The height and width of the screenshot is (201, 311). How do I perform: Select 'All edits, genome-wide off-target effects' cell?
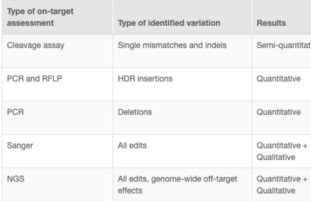pyautogui.click(x=177, y=184)
